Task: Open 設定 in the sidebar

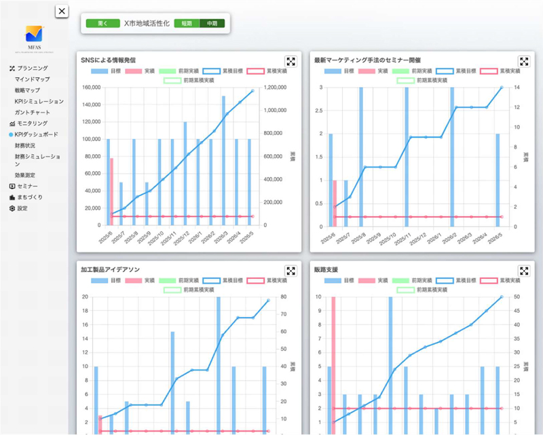Action: 22,208
